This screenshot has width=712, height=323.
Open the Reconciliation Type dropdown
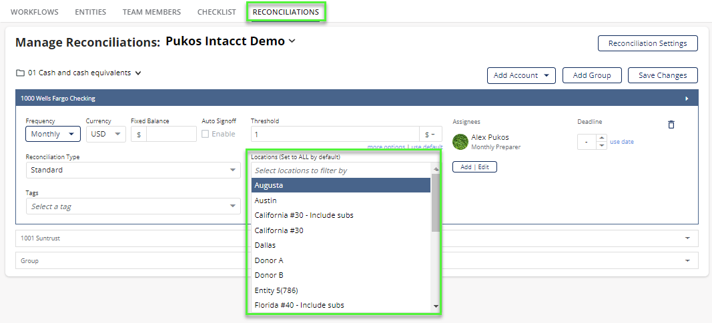point(133,170)
